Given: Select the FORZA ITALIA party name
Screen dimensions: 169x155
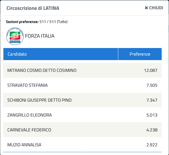Looking at the screenshot, I should click(40, 36).
